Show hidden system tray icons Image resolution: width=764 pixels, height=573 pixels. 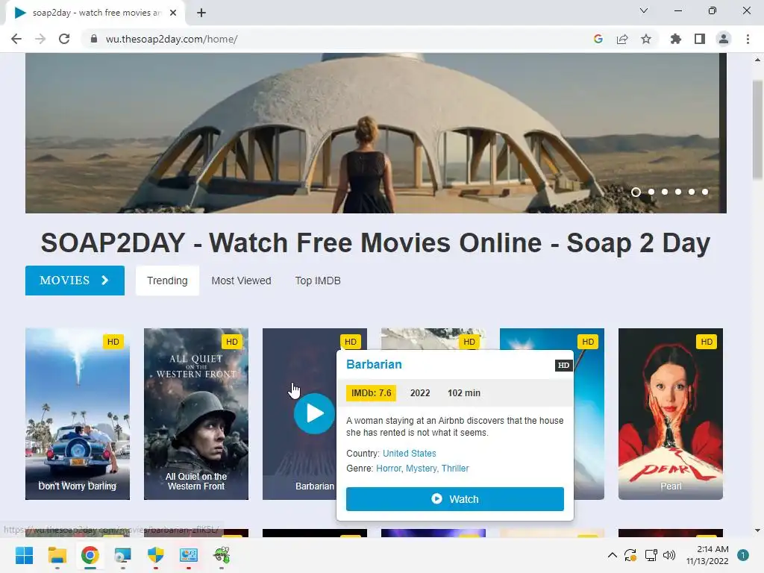click(613, 555)
